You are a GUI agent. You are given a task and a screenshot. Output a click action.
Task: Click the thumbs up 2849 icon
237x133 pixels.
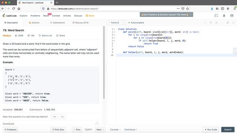pos(16,35)
